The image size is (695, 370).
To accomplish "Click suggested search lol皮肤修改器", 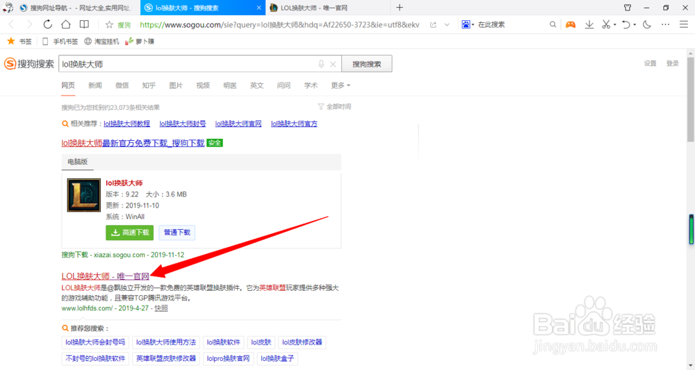I will [x=302, y=342].
